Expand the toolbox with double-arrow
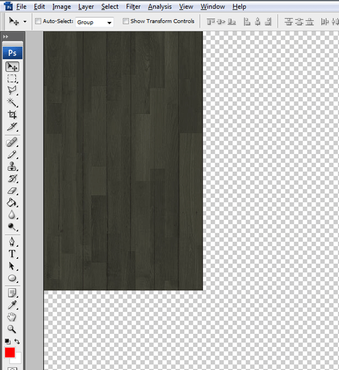Screen dimensions: 339x370 6,37
